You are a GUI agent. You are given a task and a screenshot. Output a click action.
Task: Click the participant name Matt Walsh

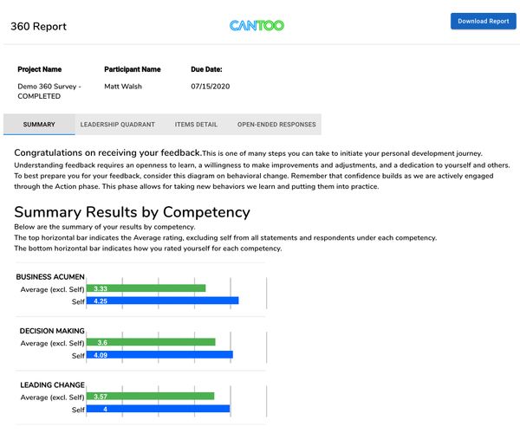(x=124, y=87)
